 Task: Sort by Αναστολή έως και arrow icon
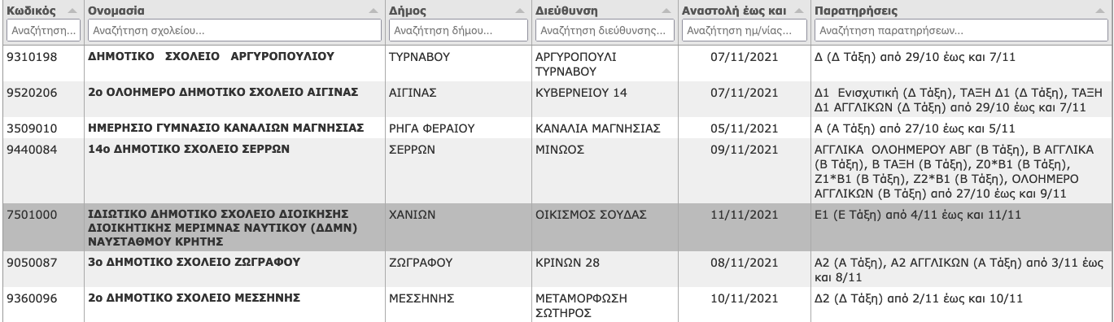[x=799, y=10]
